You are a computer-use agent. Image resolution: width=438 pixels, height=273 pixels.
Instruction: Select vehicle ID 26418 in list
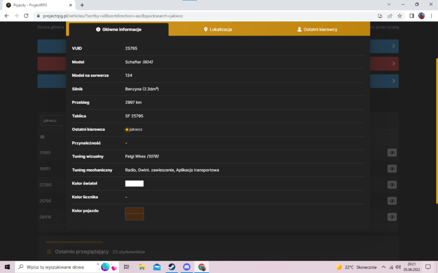point(45,217)
